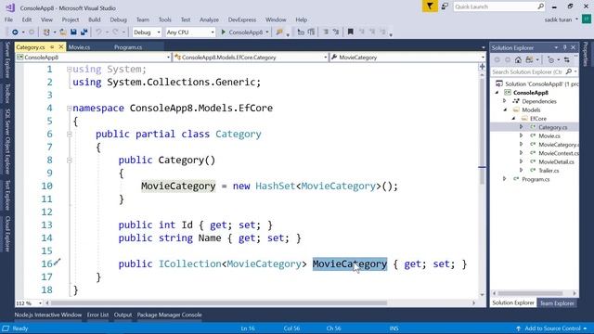Start debugging ConsoleApp8 with the green play icon

pos(223,32)
